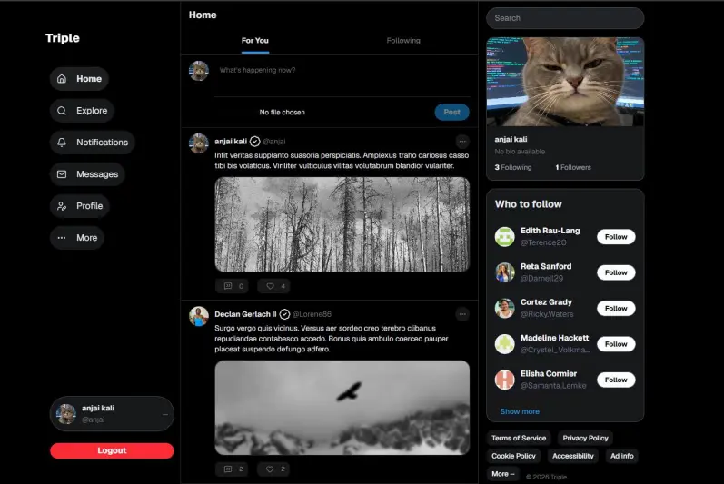This screenshot has height=484, width=724.
Task: Open the cat banner profile image
Action: pos(565,82)
